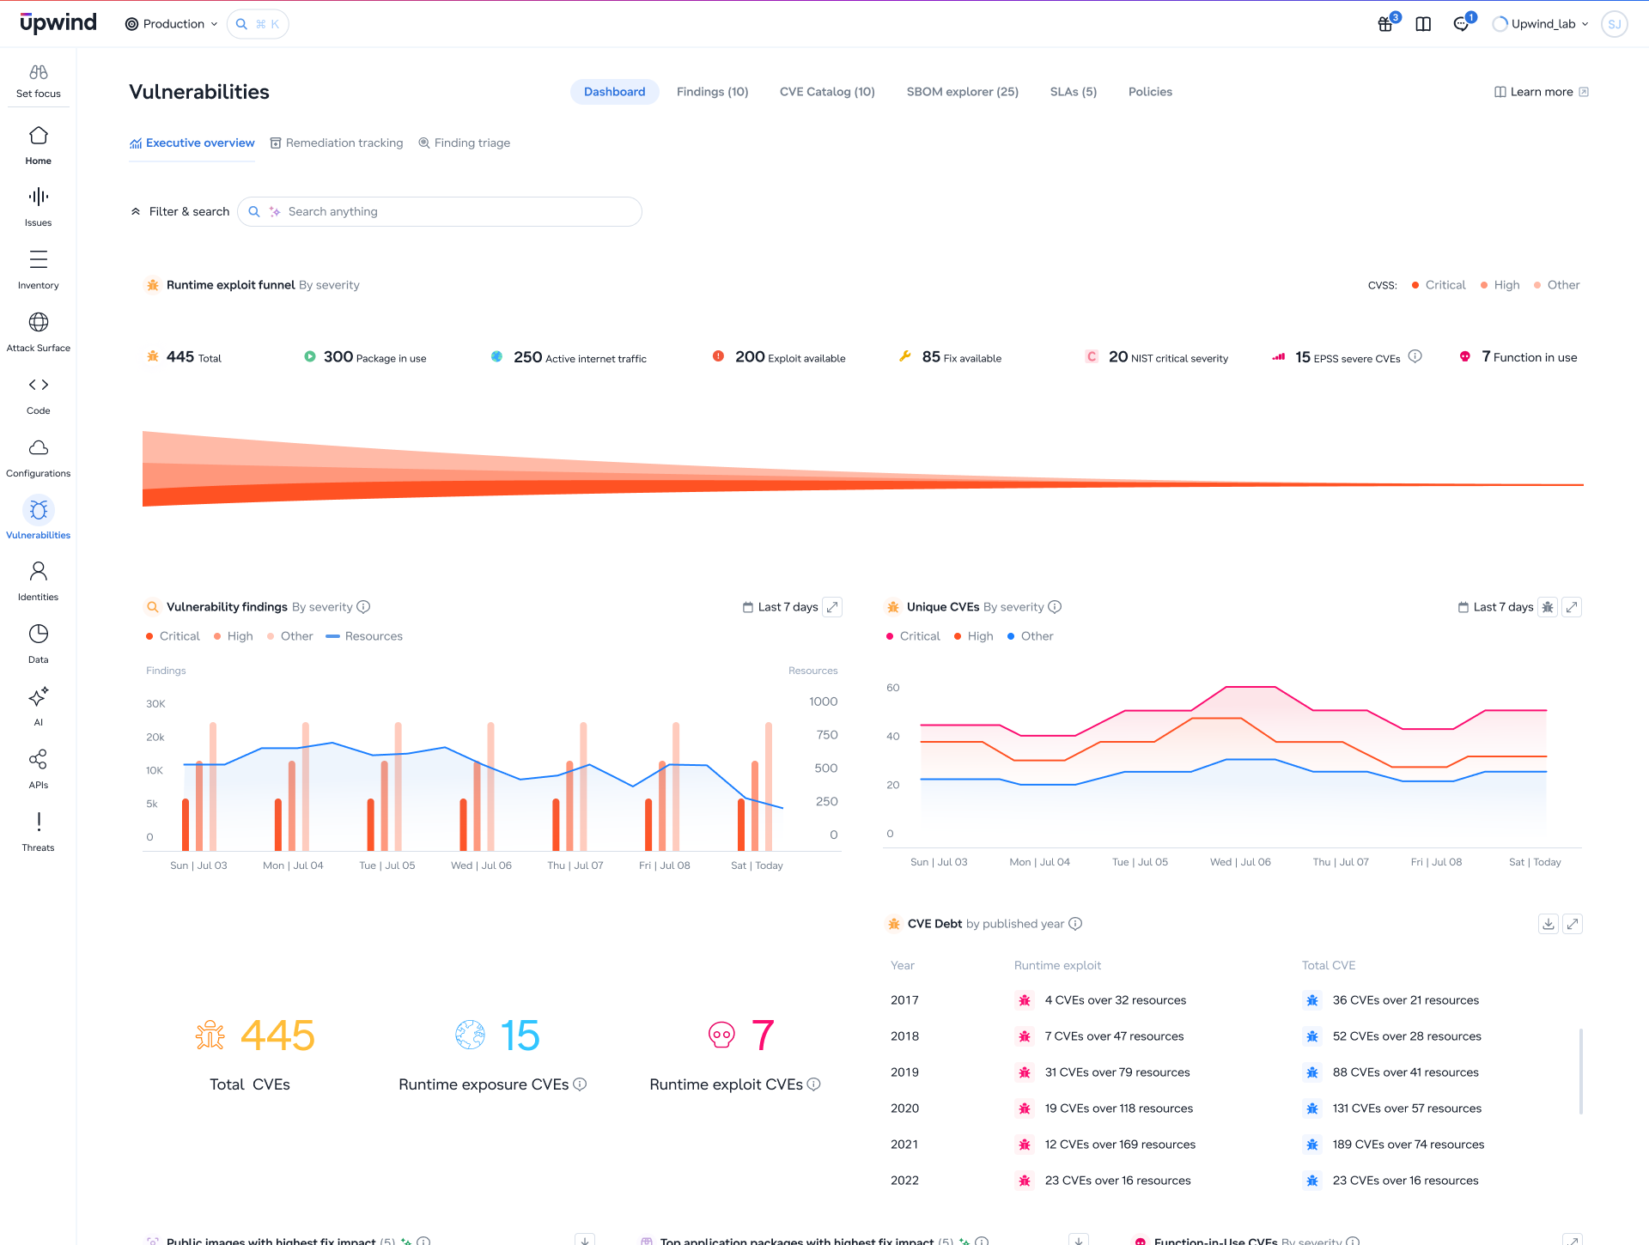Open Data section in sidebar
The width and height of the screenshot is (1649, 1245).
tap(39, 644)
